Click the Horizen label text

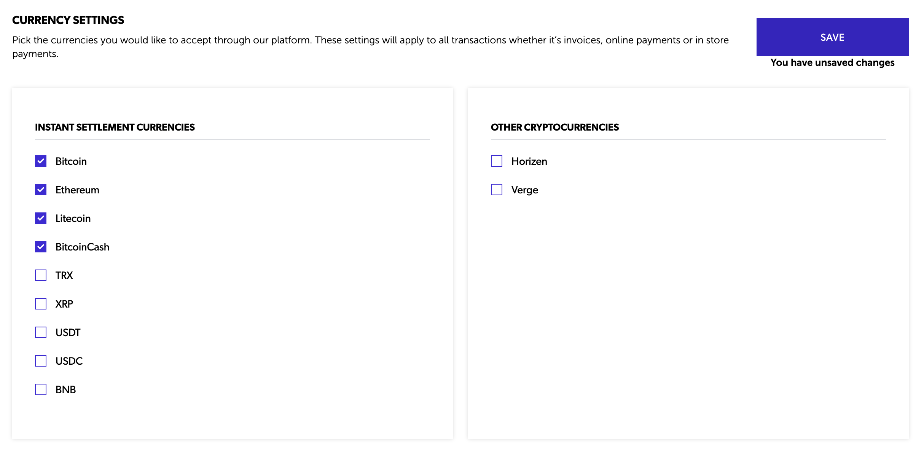pyautogui.click(x=529, y=161)
